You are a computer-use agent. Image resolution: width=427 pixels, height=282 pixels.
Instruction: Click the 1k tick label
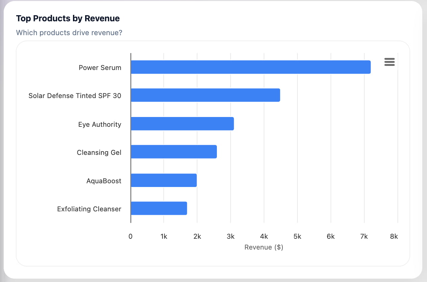pos(164,236)
